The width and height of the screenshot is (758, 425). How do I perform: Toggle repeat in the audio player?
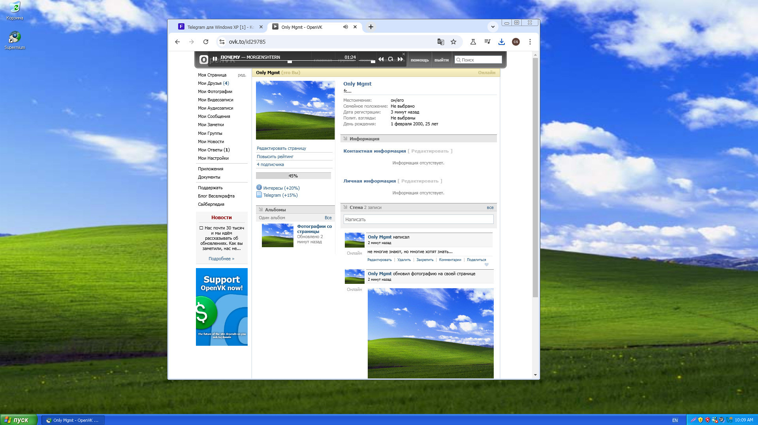click(390, 59)
